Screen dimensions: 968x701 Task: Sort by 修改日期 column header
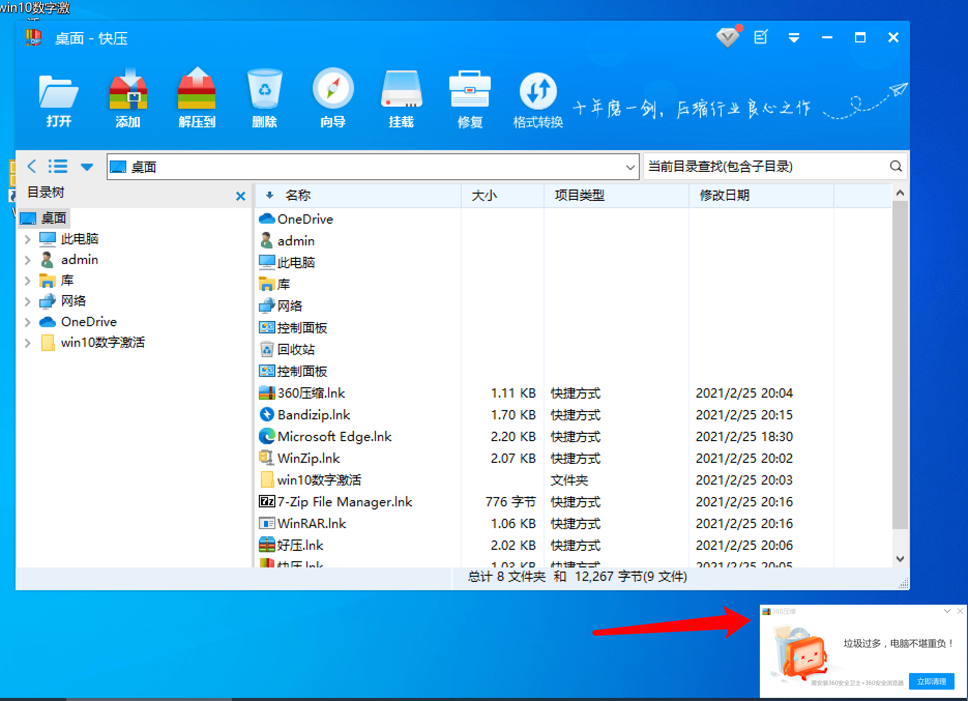click(x=761, y=195)
